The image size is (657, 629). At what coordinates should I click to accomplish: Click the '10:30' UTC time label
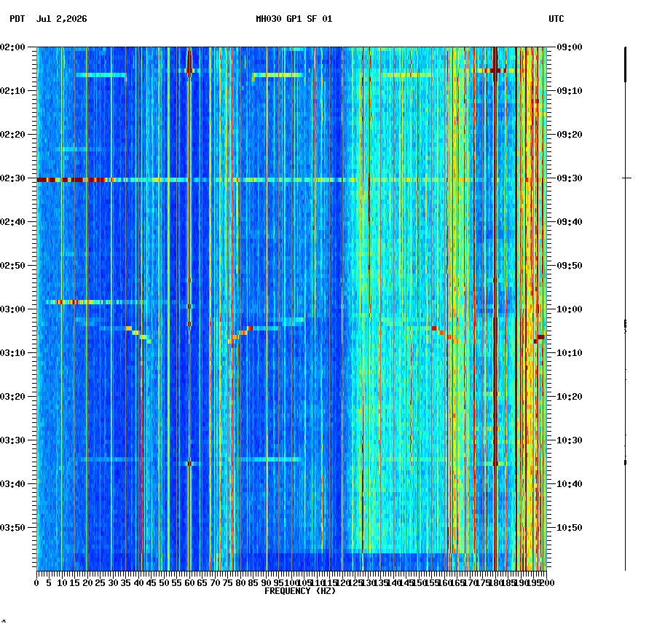point(570,440)
